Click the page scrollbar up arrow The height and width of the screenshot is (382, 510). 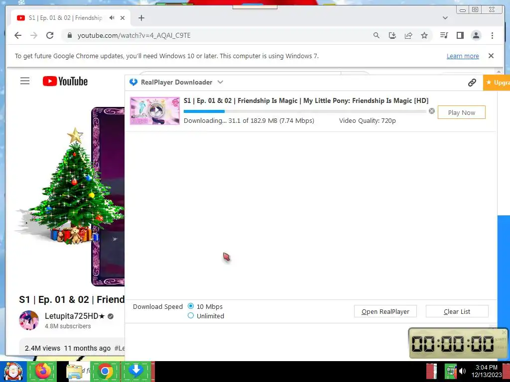point(499,71)
